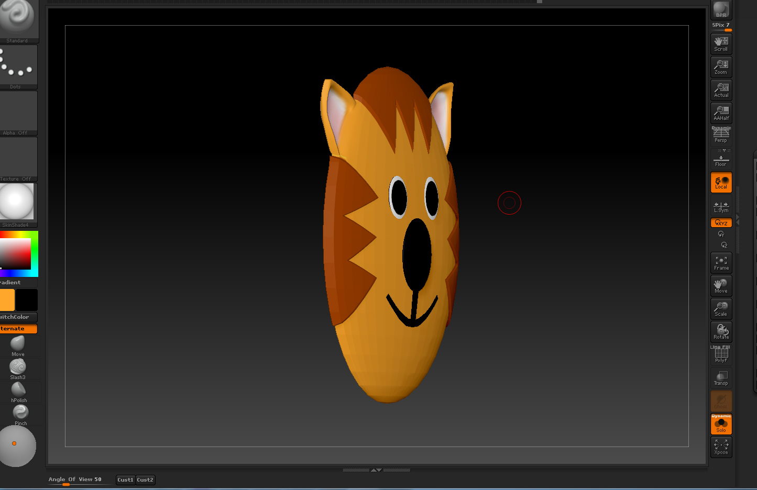The height and width of the screenshot is (490, 757).
Task: Open the Standard brush picker
Action: tap(18, 20)
